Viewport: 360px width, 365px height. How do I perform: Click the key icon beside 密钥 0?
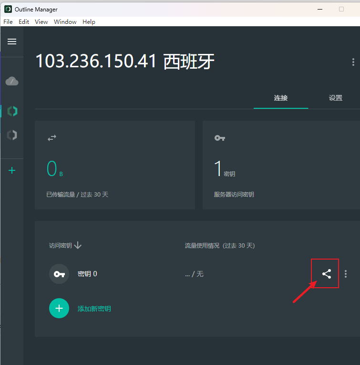(59, 274)
